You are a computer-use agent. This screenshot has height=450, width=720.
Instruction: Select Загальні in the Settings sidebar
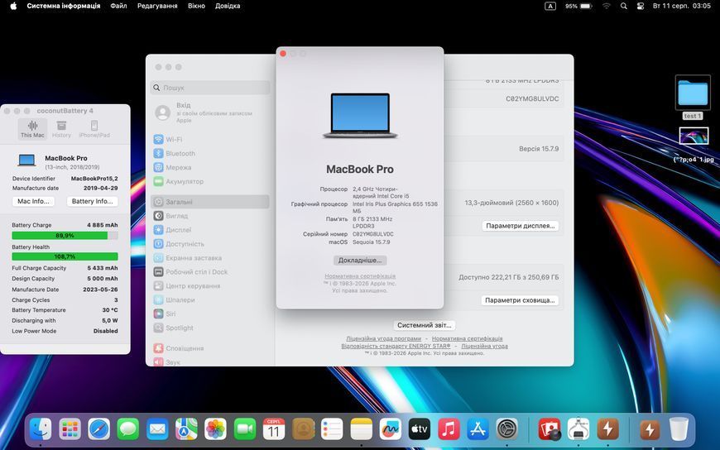210,202
